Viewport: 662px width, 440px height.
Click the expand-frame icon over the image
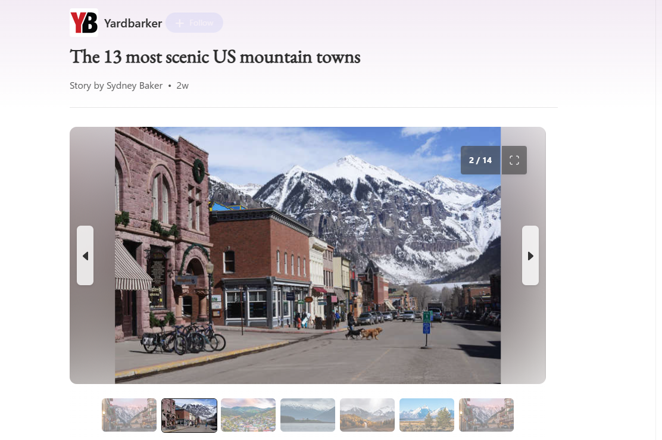click(514, 160)
